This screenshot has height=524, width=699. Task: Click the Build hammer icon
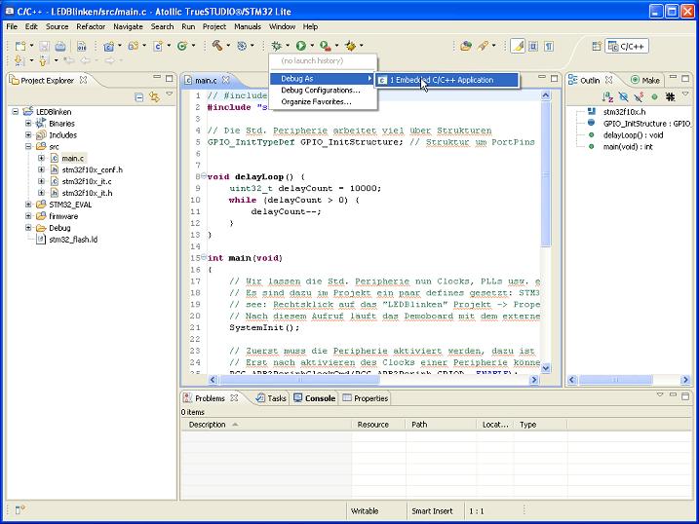click(x=217, y=46)
